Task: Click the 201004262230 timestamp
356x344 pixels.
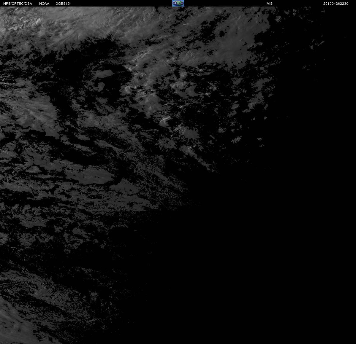Action: (336, 4)
